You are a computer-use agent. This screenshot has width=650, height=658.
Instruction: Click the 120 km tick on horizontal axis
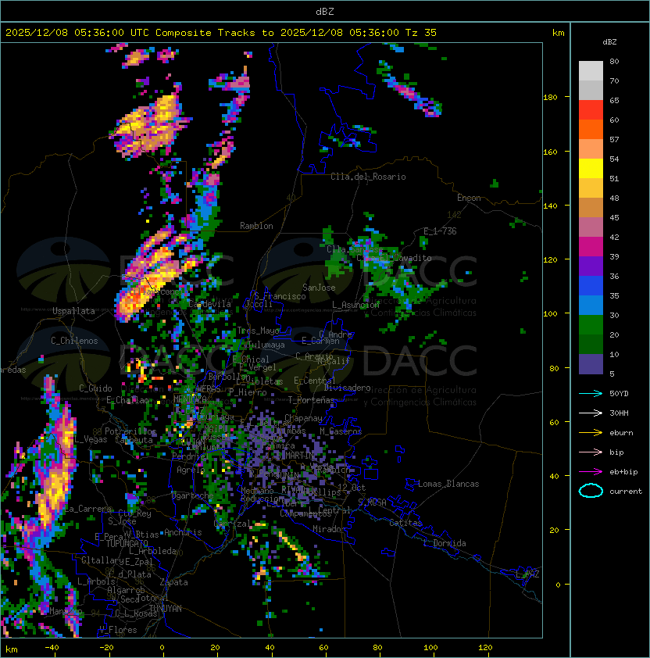point(484,648)
